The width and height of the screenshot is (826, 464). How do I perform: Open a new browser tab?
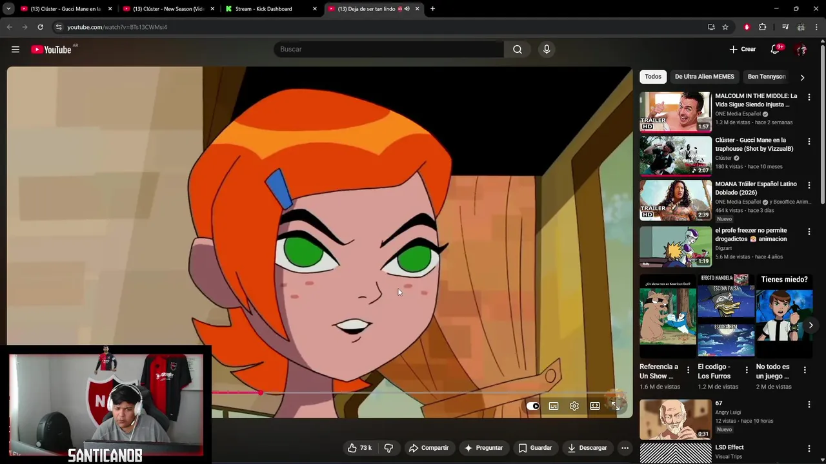432,9
